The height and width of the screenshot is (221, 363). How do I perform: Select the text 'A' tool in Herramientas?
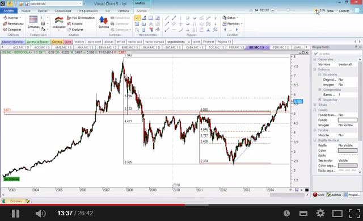(151, 24)
